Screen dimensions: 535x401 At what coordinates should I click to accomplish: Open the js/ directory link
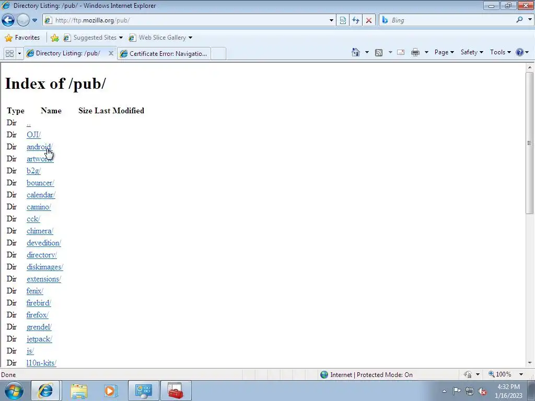coord(30,351)
